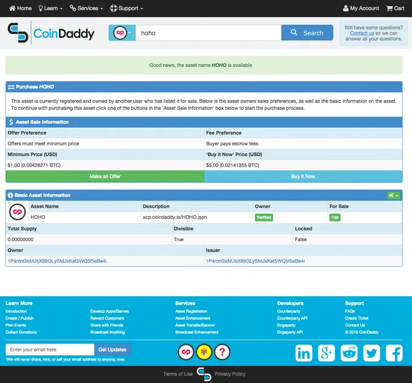This screenshot has width=412, height=383.
Task: Open the footer "Plan Events" link
Action: click(x=16, y=325)
